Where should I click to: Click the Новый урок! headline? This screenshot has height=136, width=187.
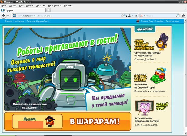coord(162,106)
